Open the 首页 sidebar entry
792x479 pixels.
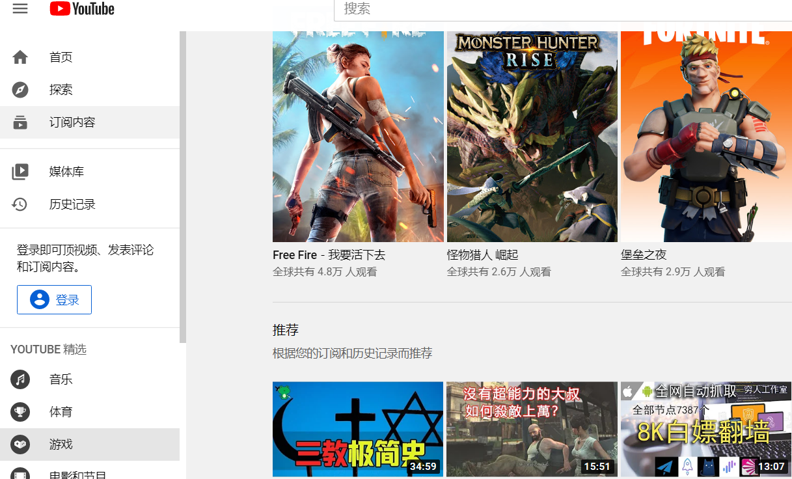point(90,57)
